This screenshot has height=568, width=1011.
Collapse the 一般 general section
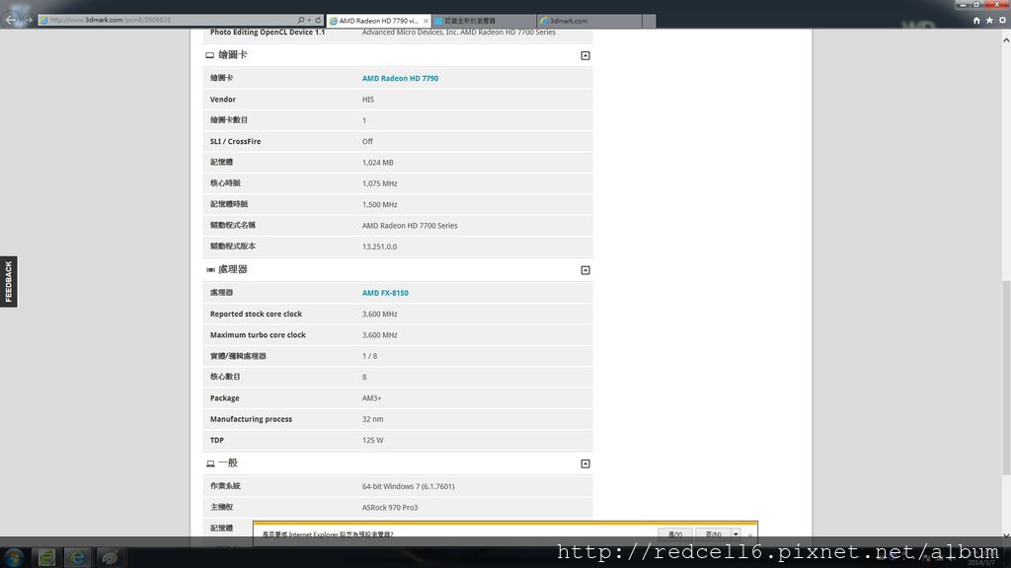tap(584, 463)
